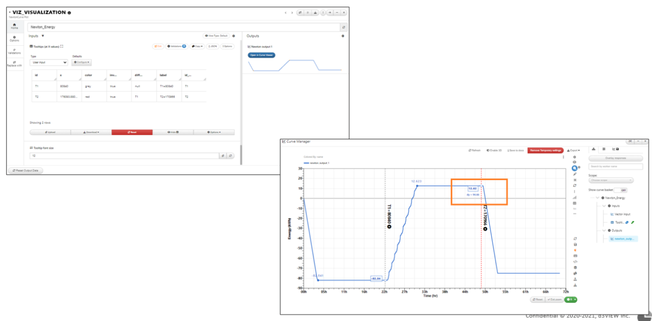Click the eye icon in chart toolbar
Viewport: 652px width, 321px height.
(575, 162)
